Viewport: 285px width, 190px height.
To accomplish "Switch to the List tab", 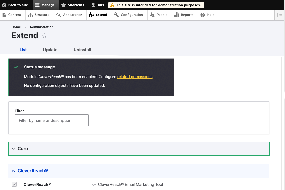I will pyautogui.click(x=23, y=50).
